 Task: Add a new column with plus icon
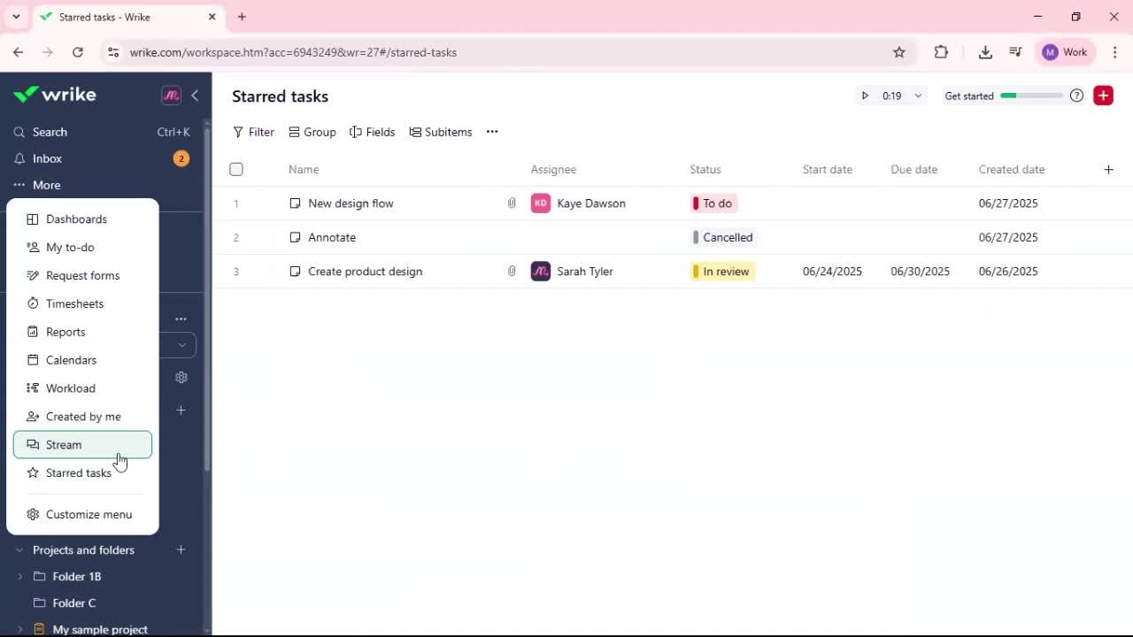tap(1108, 169)
